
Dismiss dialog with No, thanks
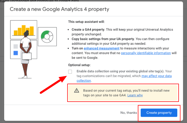click(x=129, y=113)
